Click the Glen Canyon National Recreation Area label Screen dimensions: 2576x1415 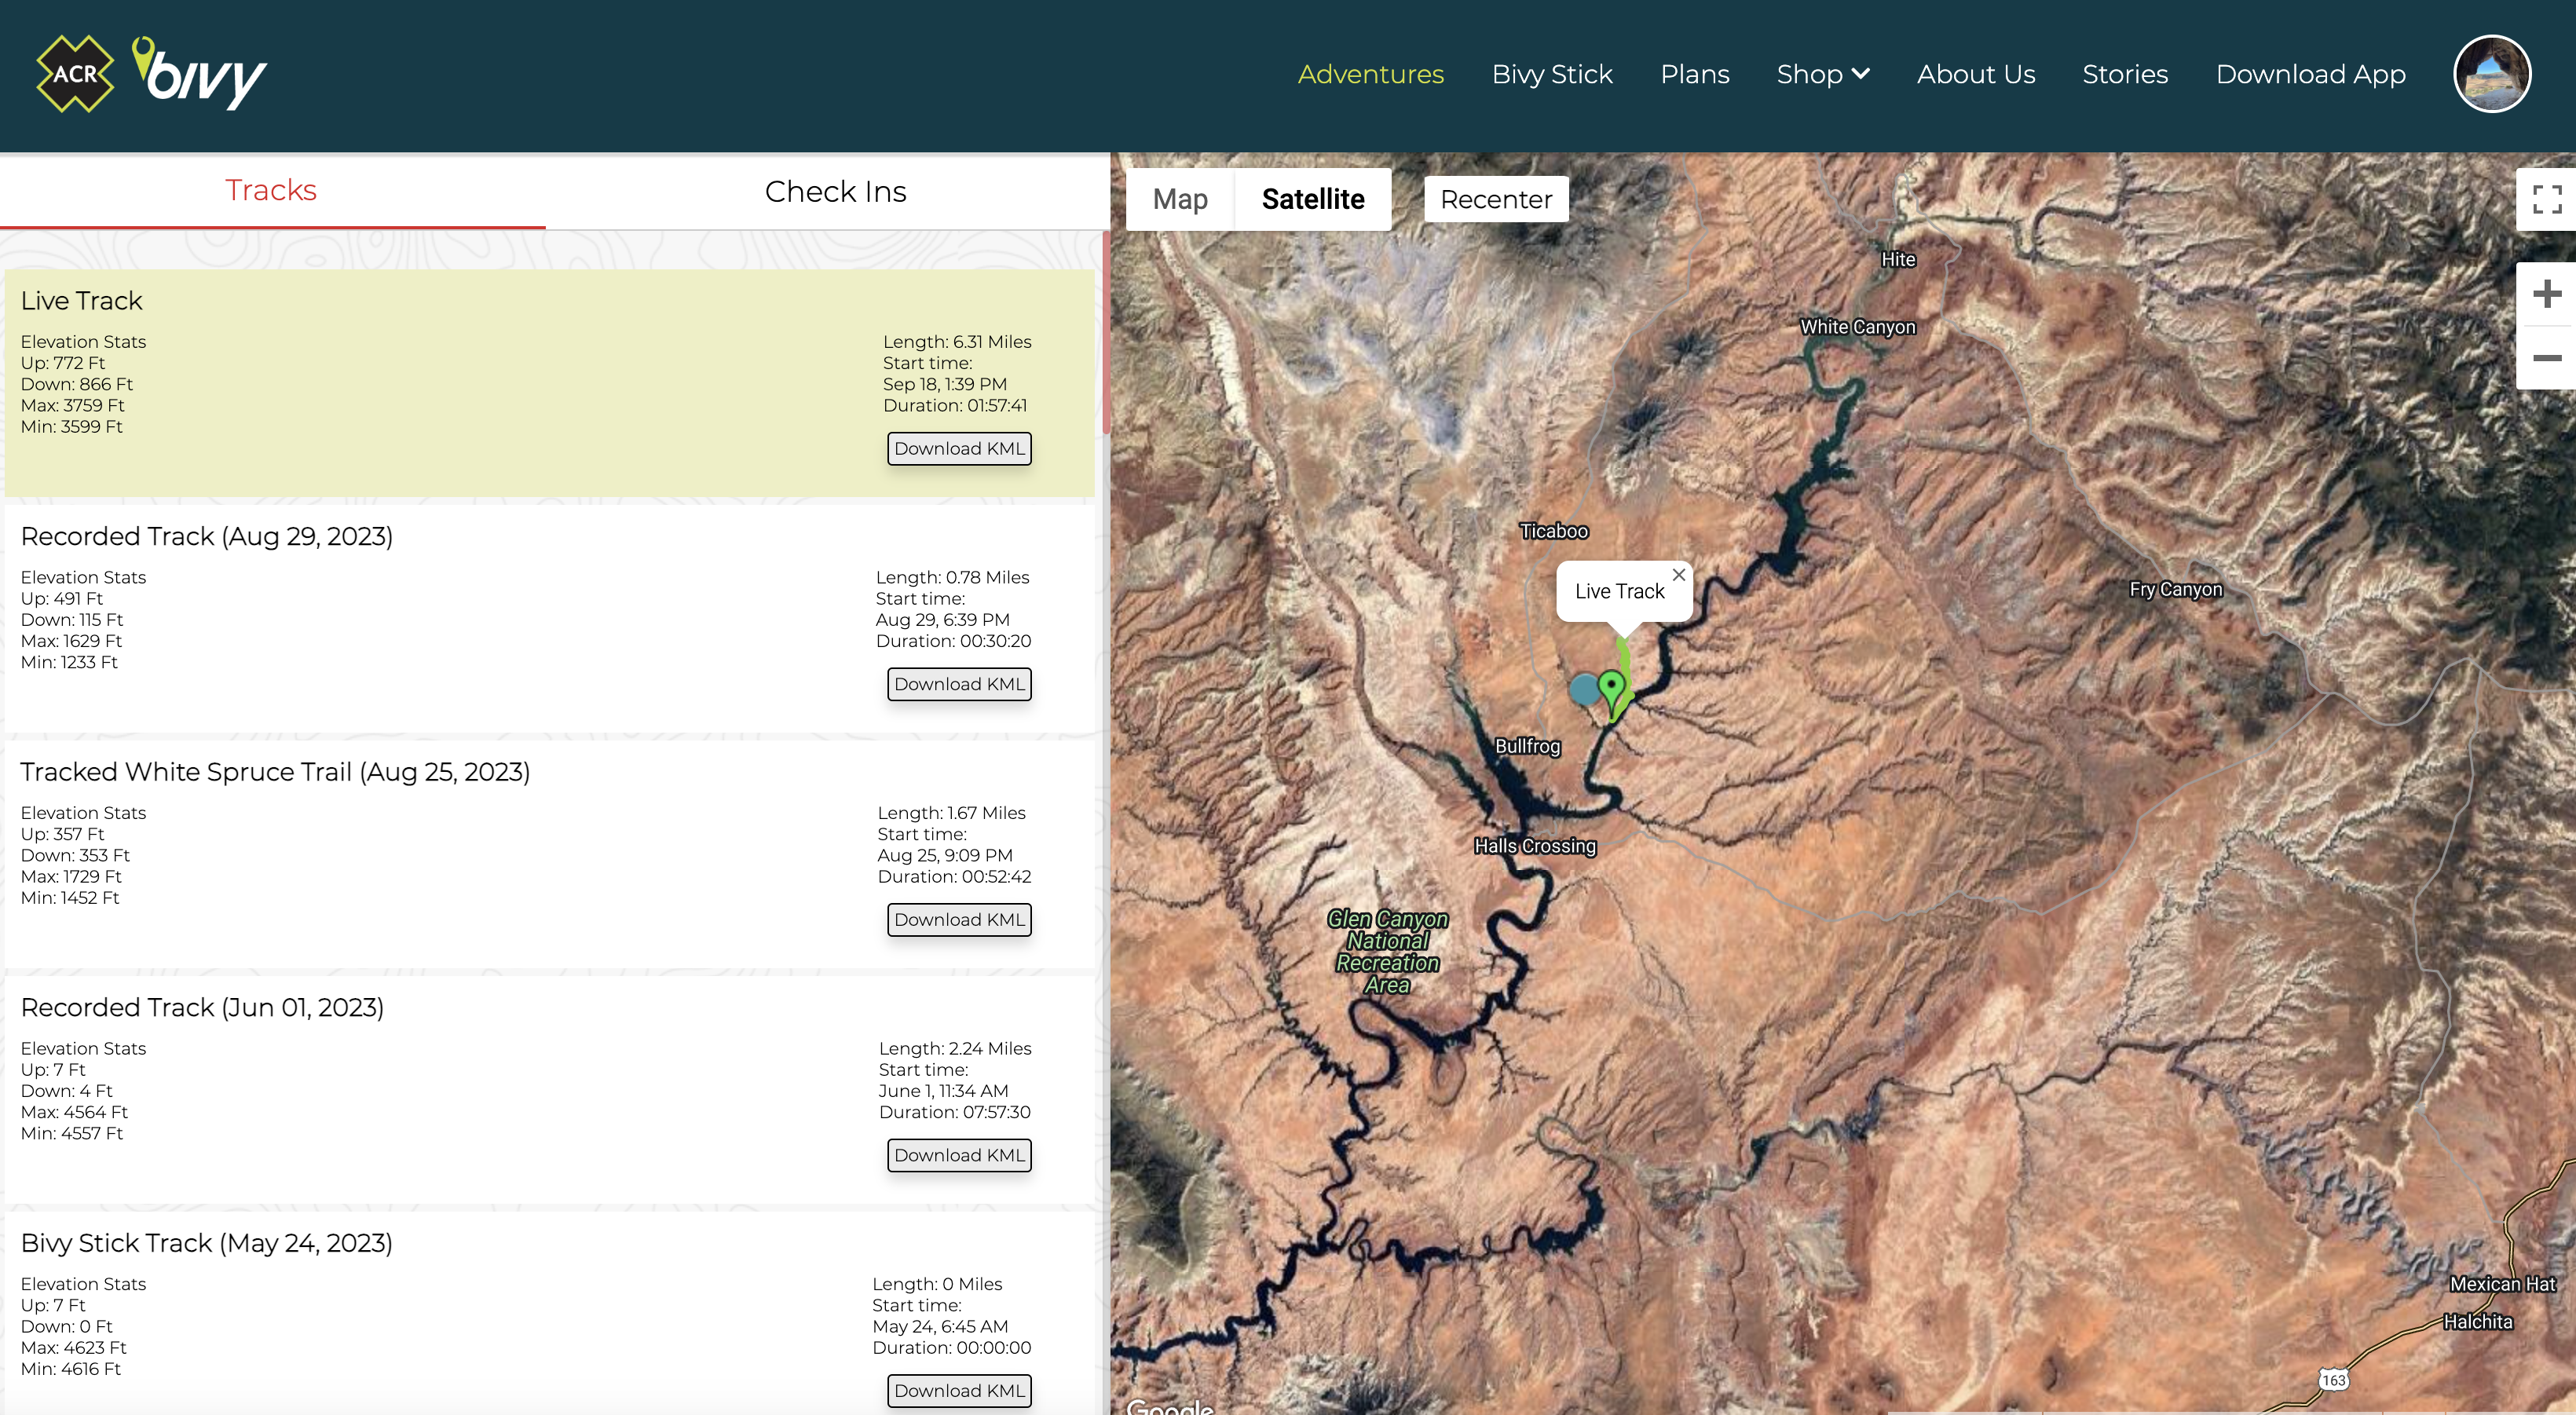(1387, 951)
